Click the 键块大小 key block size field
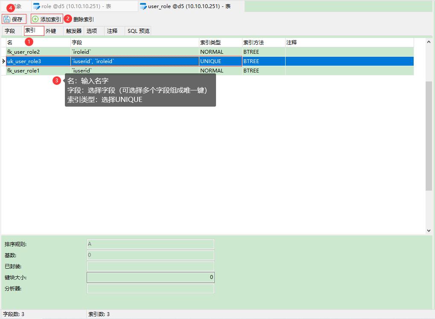 click(151, 277)
